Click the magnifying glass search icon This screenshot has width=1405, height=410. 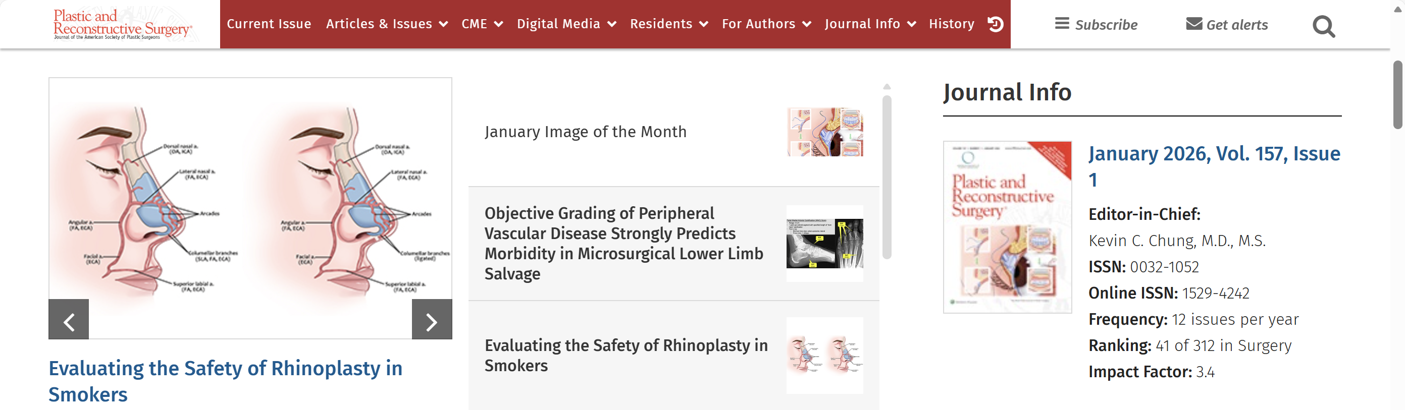(1323, 26)
